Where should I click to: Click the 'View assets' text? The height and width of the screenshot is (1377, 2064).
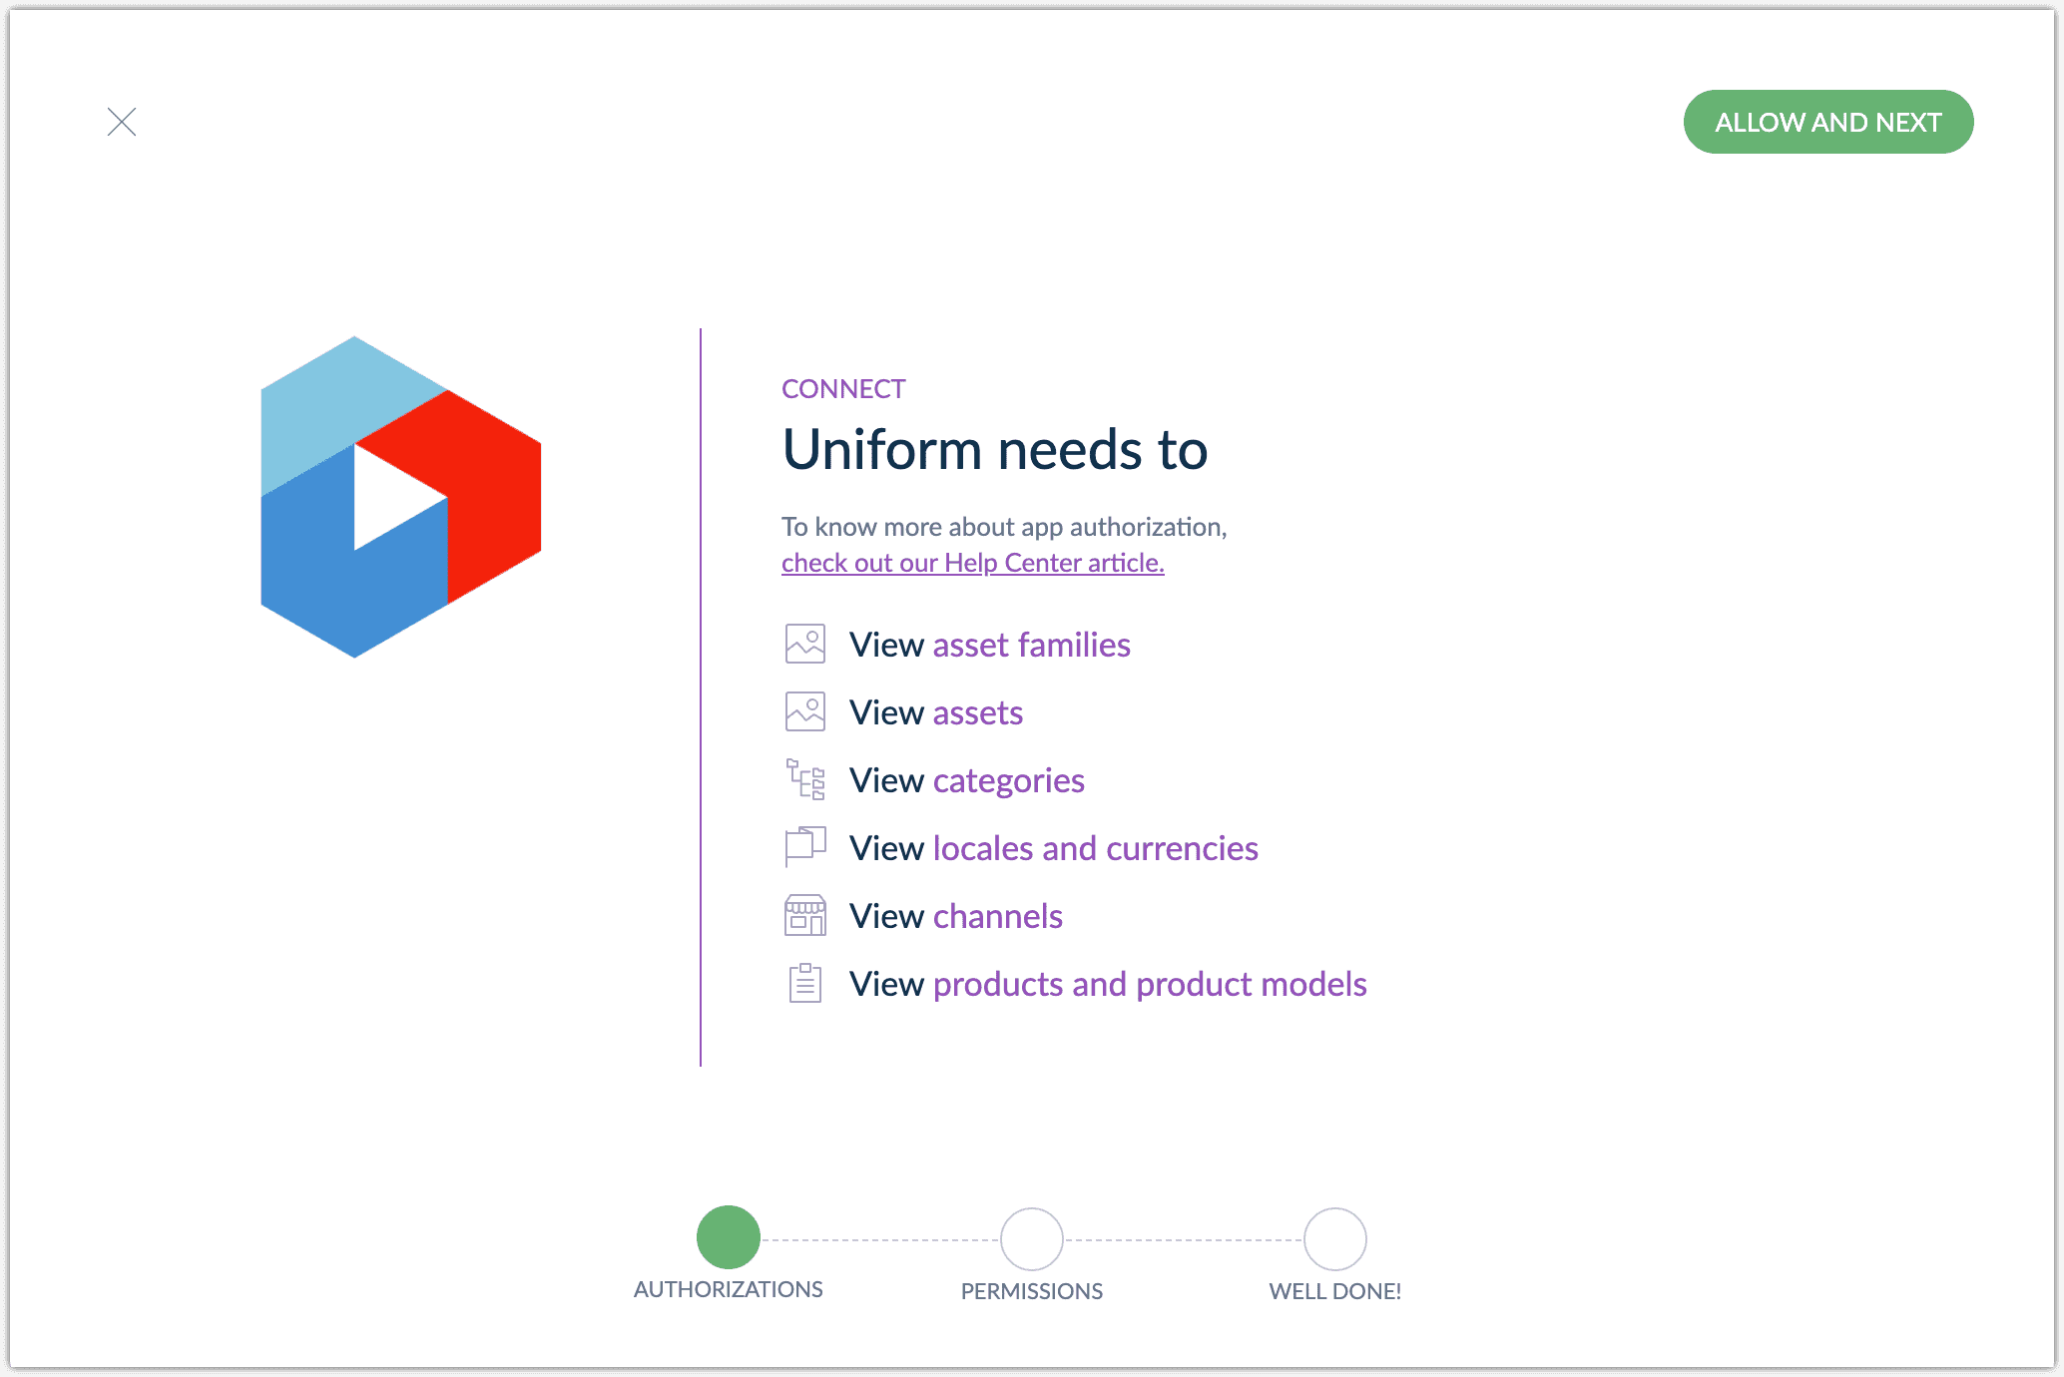[x=936, y=712]
